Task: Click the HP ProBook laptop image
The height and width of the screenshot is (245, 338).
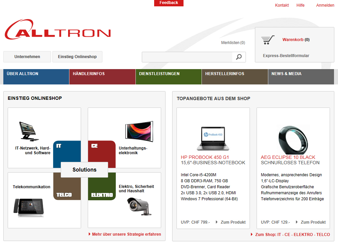Action: 213,139
